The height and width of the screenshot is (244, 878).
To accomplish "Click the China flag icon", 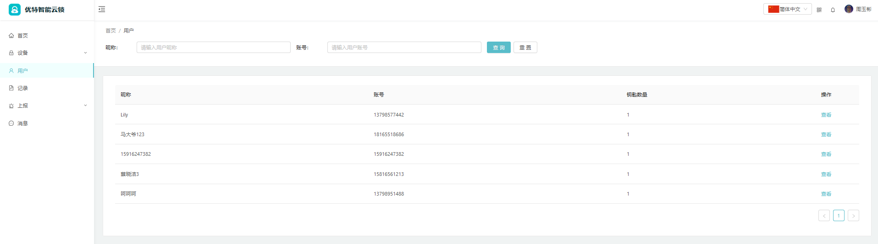I will [x=773, y=9].
